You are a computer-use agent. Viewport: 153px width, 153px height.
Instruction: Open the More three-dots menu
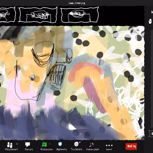click(x=109, y=145)
